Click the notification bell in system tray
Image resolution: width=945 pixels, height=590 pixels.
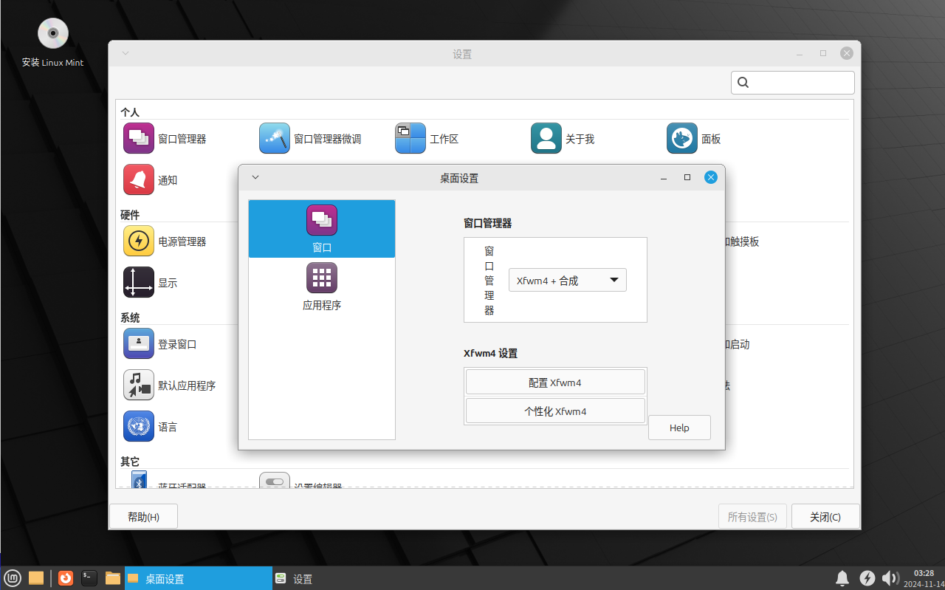pos(842,578)
